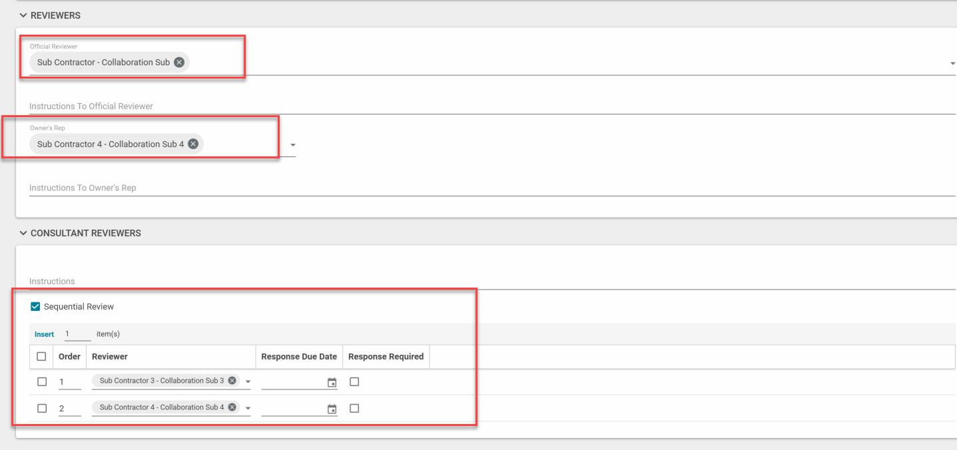Open calendar picker for row 1 due date
957x450 pixels.
332,382
